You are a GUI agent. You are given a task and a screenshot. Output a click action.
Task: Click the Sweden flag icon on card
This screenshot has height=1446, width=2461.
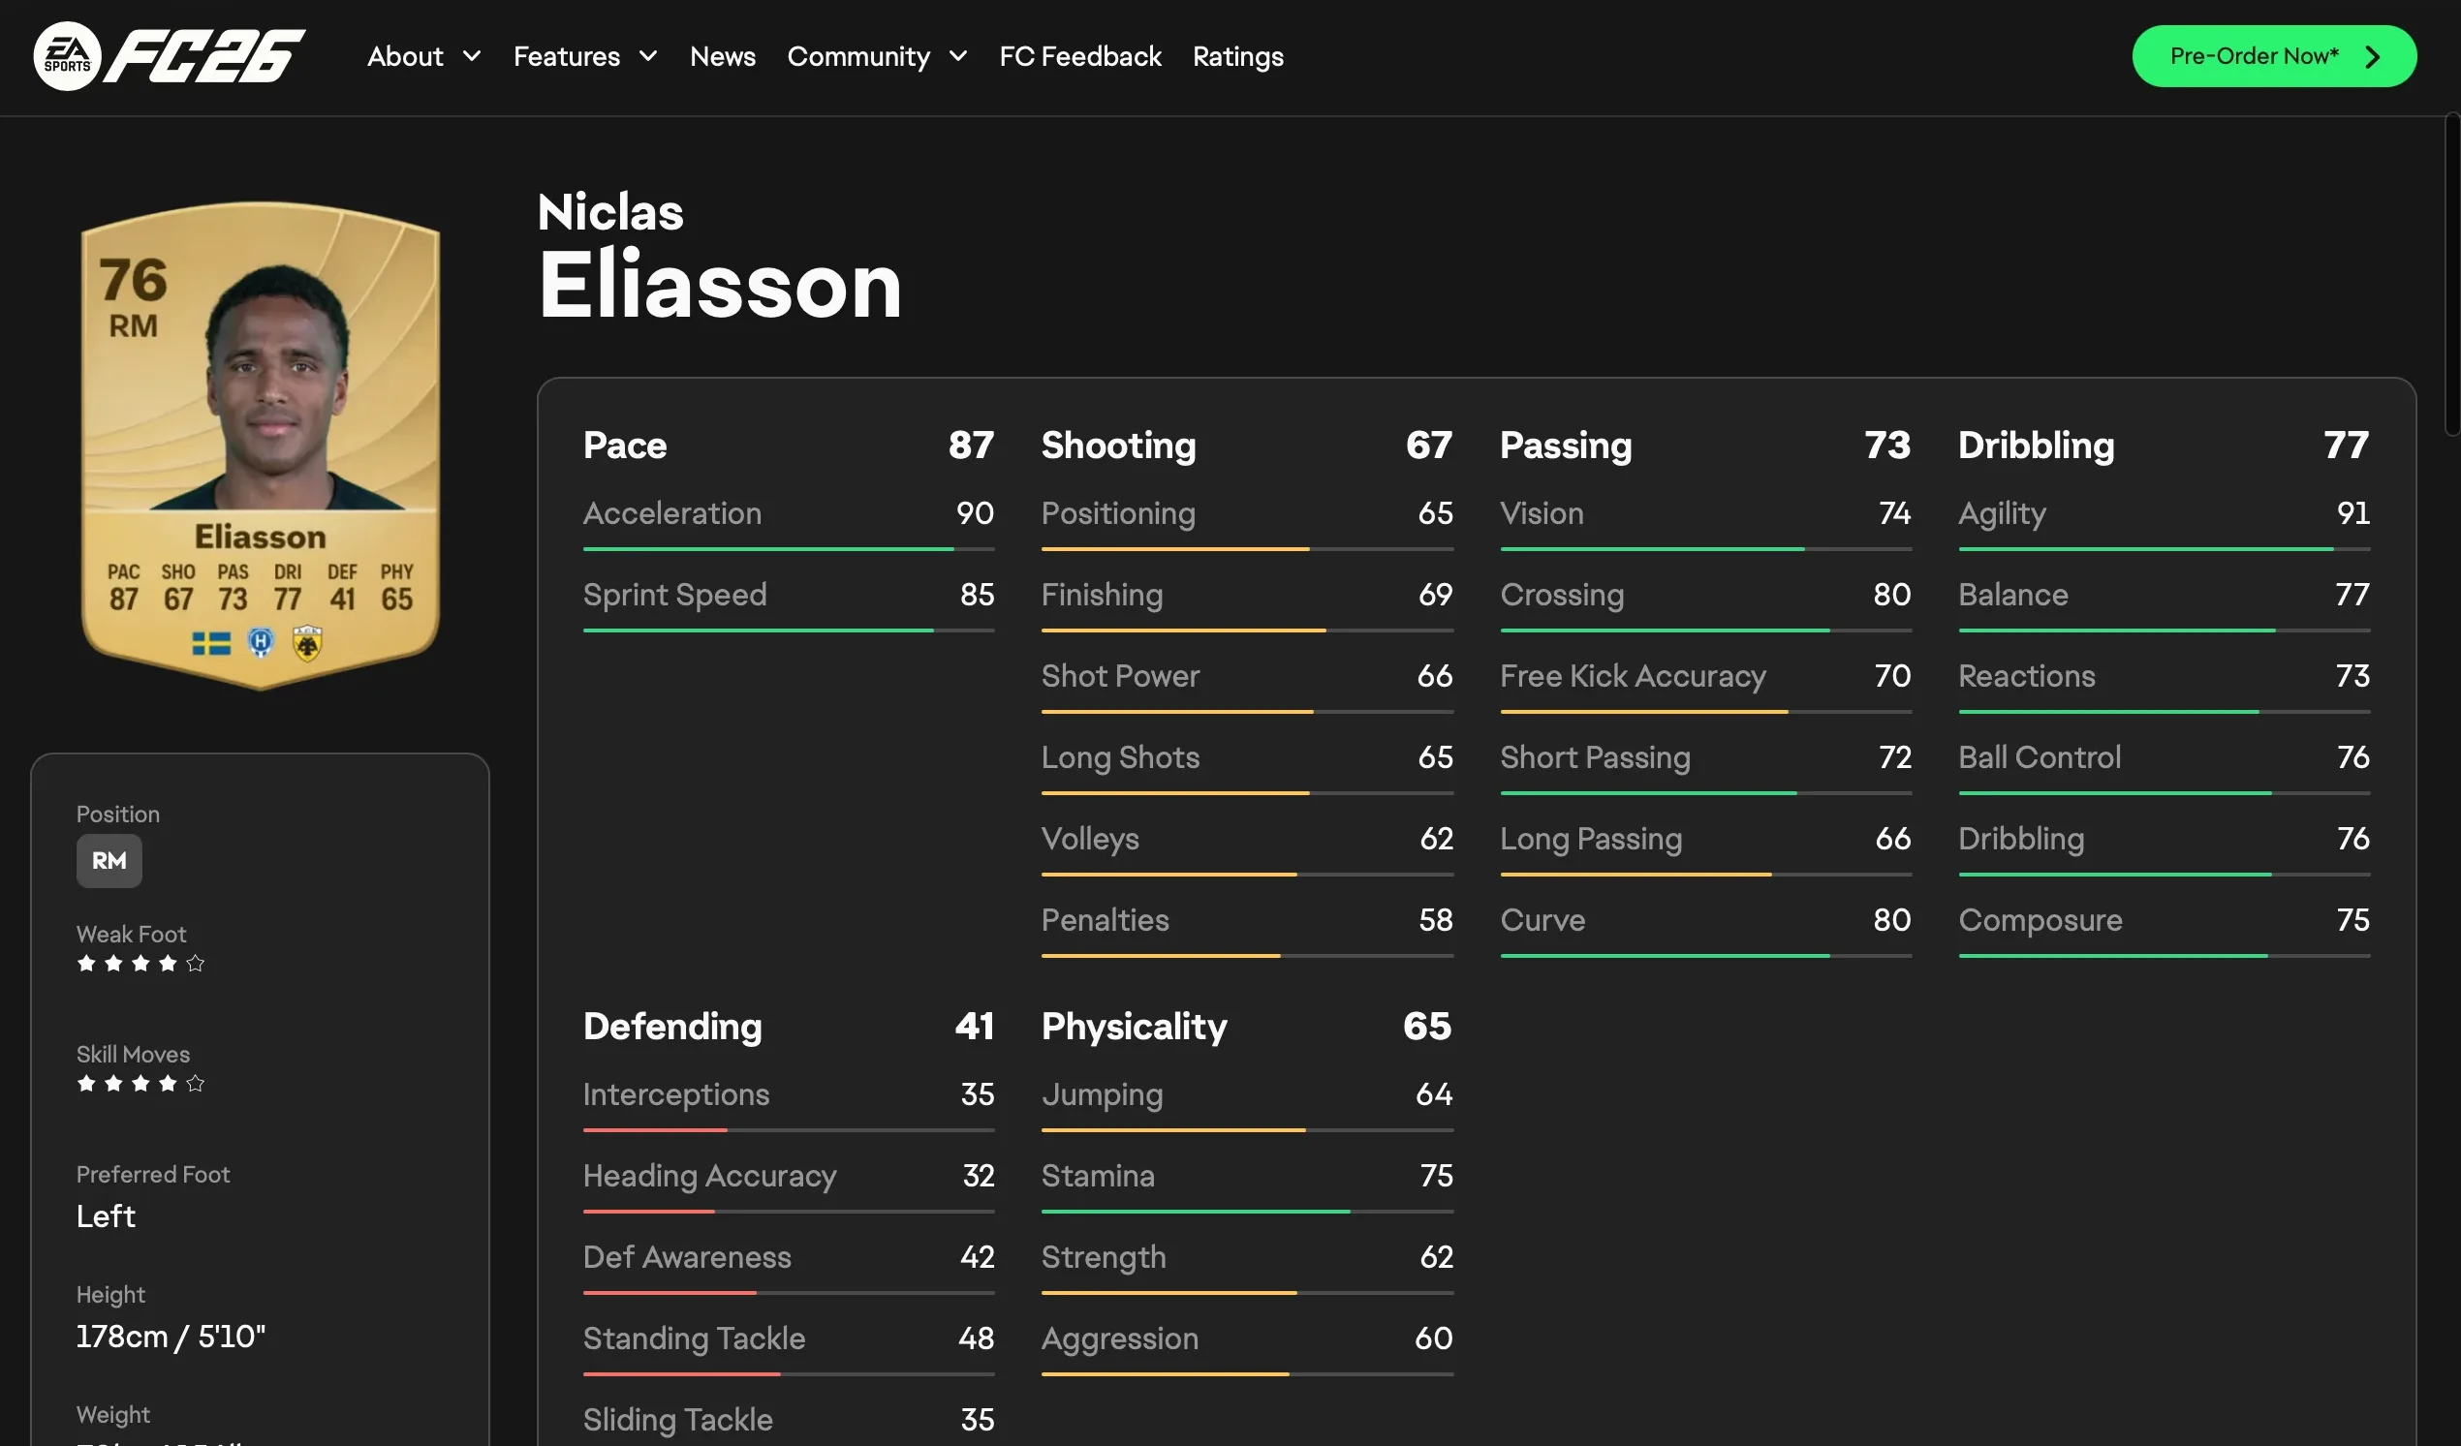(211, 643)
